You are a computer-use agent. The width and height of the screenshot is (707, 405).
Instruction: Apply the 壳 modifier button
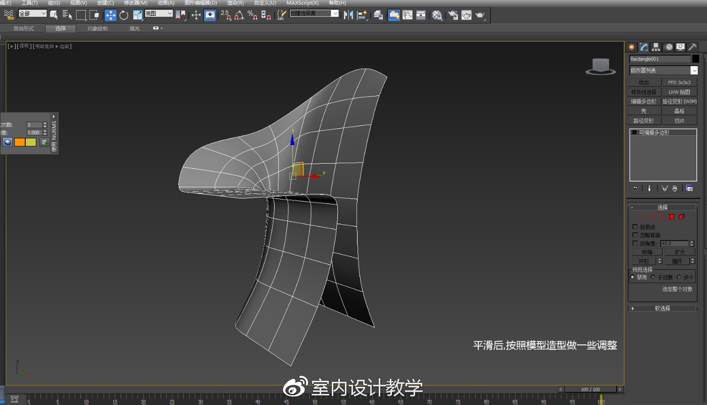coord(643,111)
